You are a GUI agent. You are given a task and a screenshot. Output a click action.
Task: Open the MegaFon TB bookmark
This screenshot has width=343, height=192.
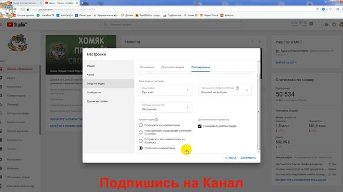tap(46, 15)
